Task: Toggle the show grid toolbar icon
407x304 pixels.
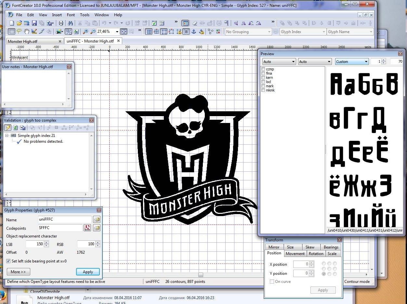Action: pyautogui.click(x=149, y=31)
